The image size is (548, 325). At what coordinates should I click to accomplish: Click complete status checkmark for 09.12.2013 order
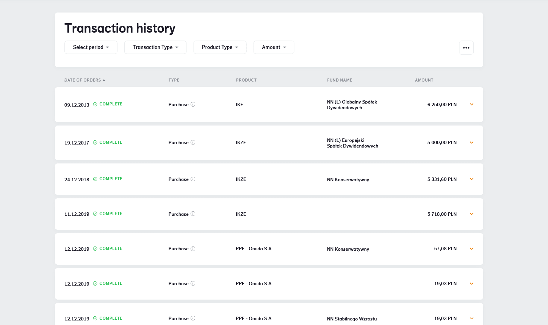coord(95,104)
